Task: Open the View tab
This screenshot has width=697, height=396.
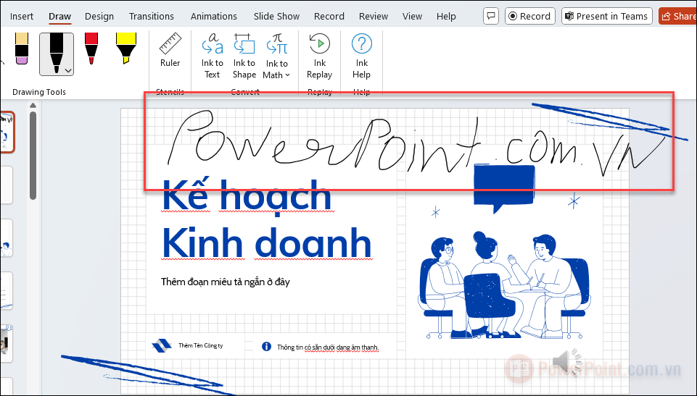Action: click(x=412, y=17)
